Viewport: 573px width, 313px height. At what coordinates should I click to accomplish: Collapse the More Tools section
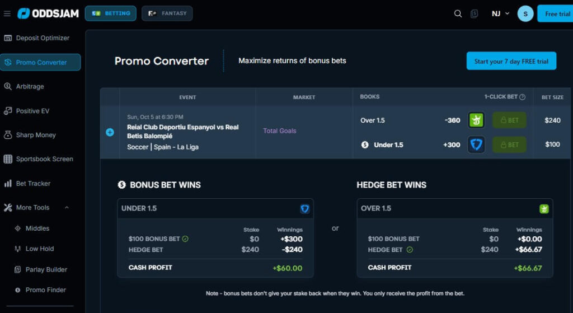(67, 208)
